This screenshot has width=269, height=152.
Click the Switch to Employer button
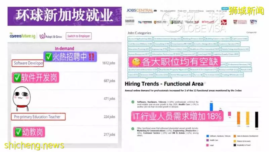click(x=79, y=36)
